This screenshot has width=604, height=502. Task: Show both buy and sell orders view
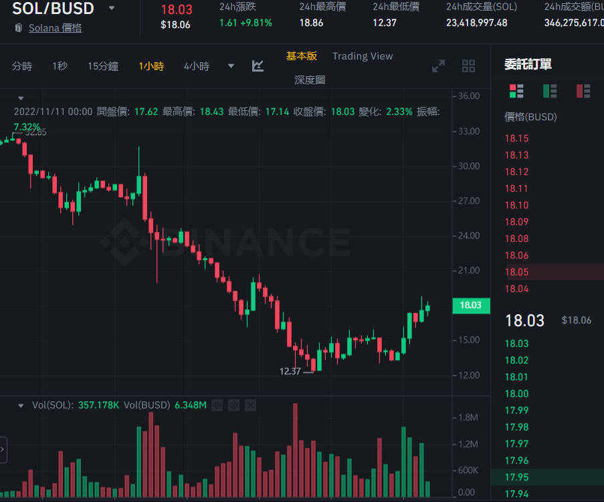(516, 91)
